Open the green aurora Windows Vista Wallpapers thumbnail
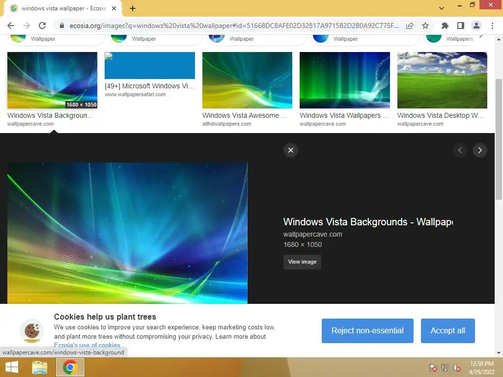The width and height of the screenshot is (503, 377). pos(345,80)
